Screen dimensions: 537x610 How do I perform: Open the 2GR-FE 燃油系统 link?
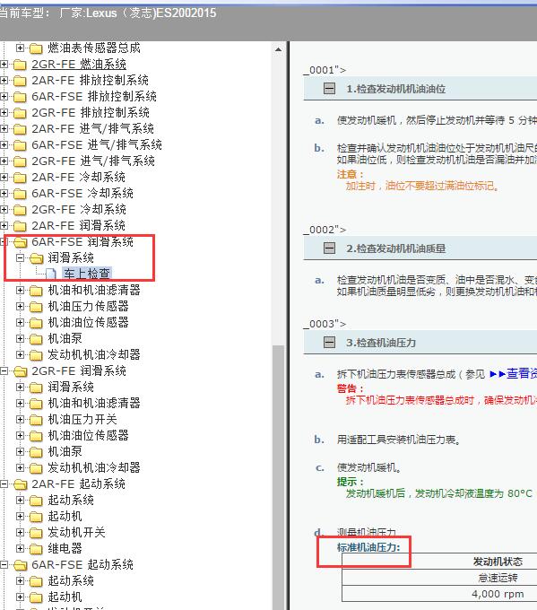coord(79,65)
